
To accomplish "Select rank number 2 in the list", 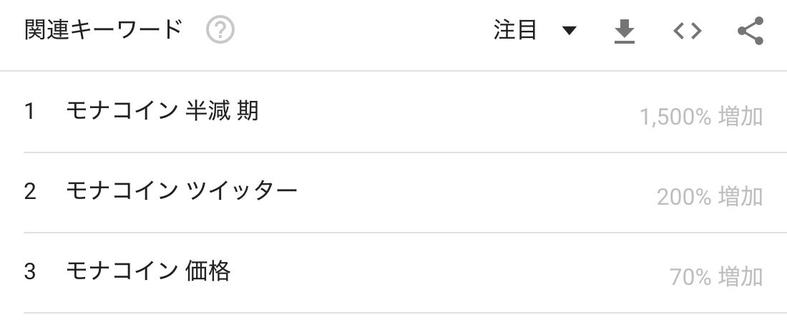I will coord(29,192).
